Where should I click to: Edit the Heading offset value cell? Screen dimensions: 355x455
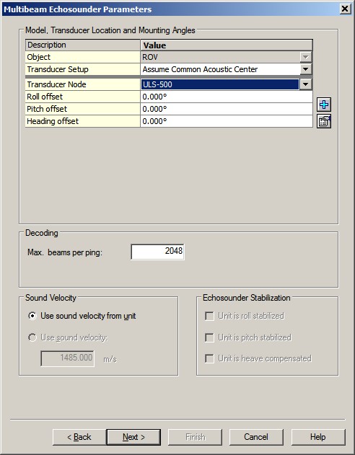[227, 121]
